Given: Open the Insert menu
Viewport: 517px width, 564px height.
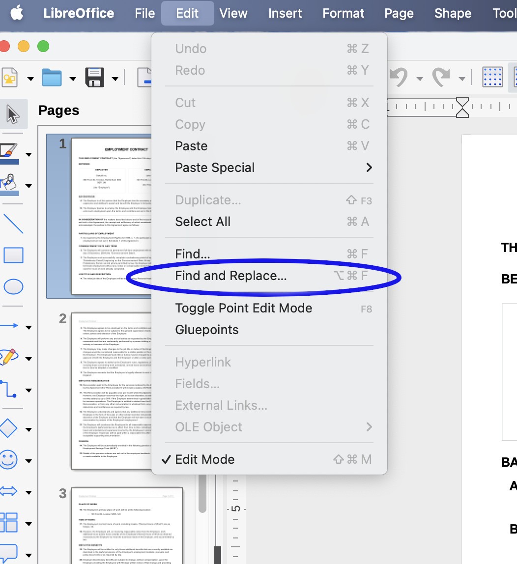Looking at the screenshot, I should [285, 13].
